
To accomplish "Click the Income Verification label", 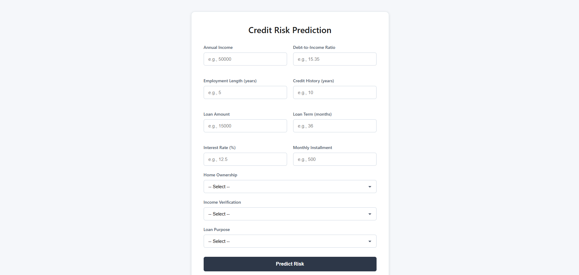I will point(222,202).
